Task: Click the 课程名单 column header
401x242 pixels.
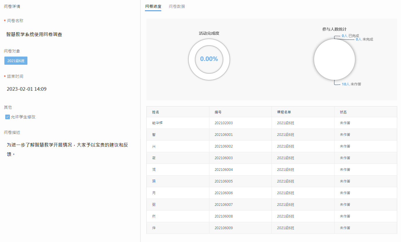Action: tap(284, 112)
